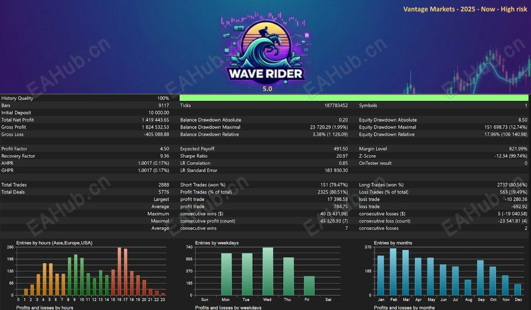Viewport: 531px width, 310px height.
Task: Click the Ticks value 187783452
Action: [x=336, y=105]
